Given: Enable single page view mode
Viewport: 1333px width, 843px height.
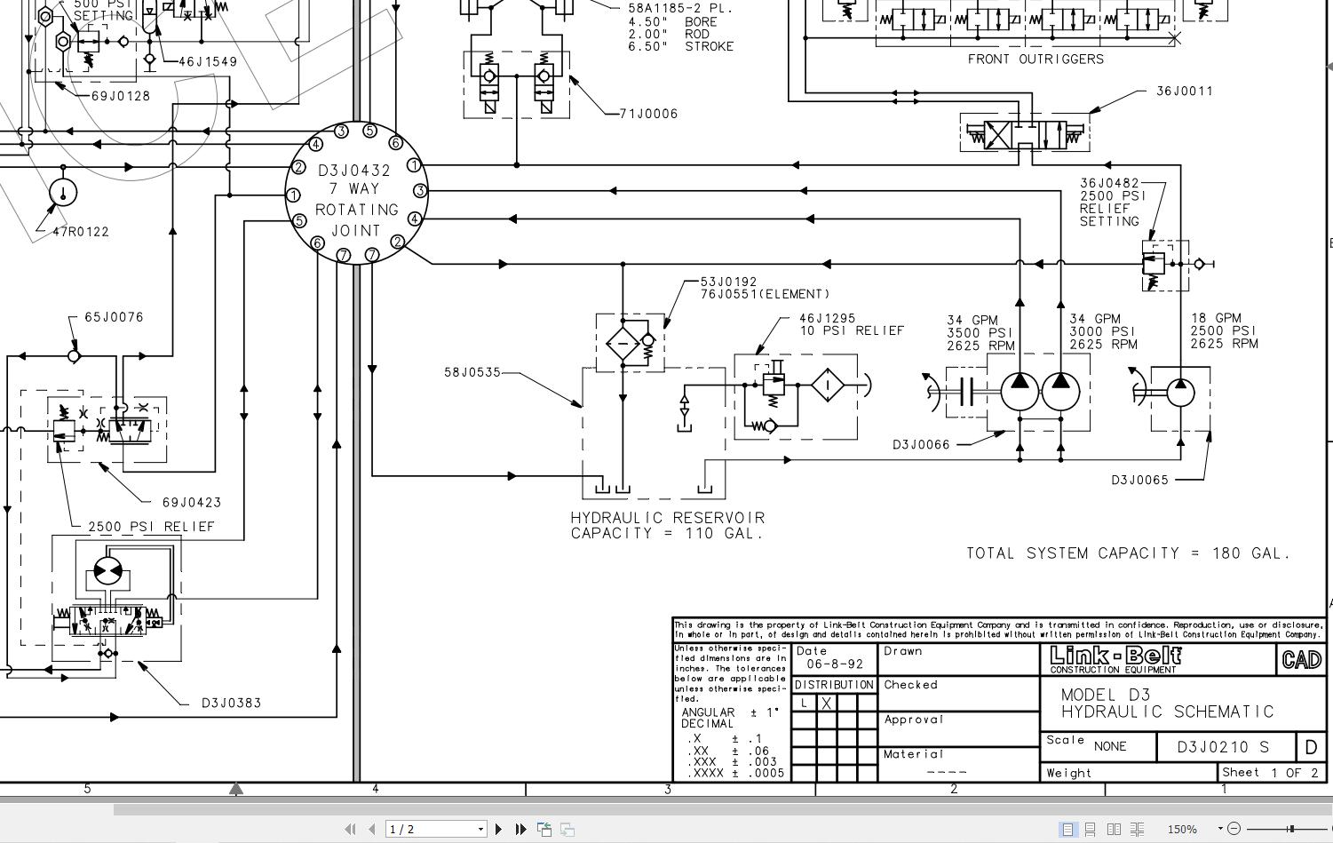Looking at the screenshot, I should coord(1067,829).
